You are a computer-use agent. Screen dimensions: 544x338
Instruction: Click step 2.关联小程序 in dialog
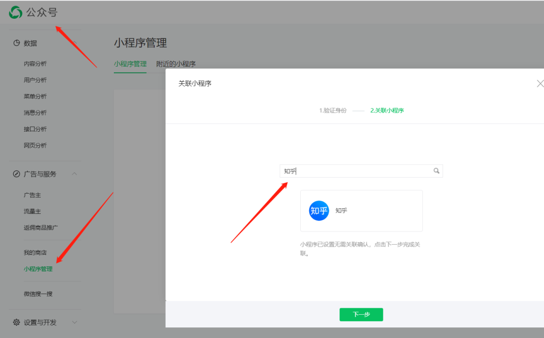point(387,110)
